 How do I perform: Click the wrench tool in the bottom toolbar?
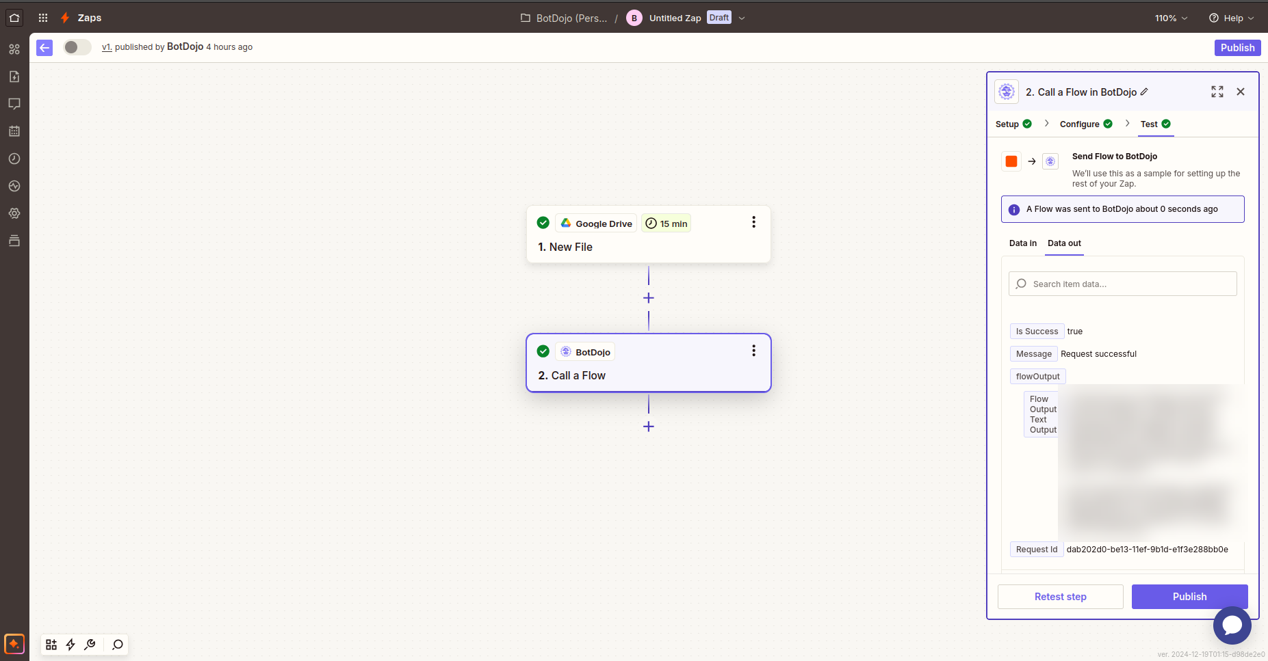pos(90,645)
